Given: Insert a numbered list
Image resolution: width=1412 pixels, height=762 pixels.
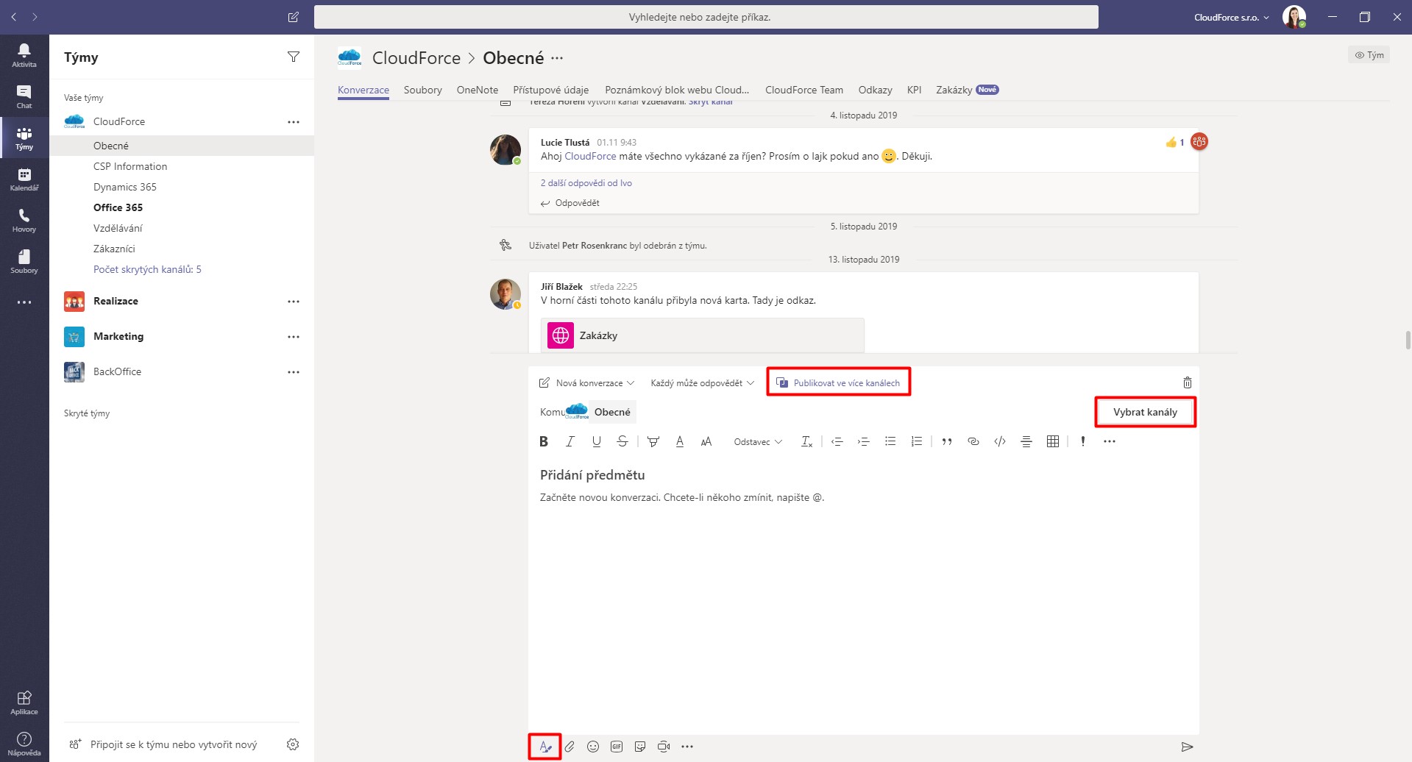Looking at the screenshot, I should click(x=917, y=441).
